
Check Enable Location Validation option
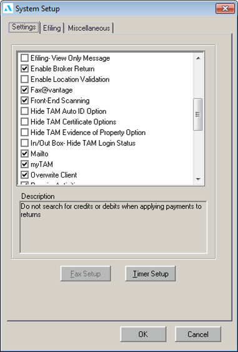pos(24,79)
